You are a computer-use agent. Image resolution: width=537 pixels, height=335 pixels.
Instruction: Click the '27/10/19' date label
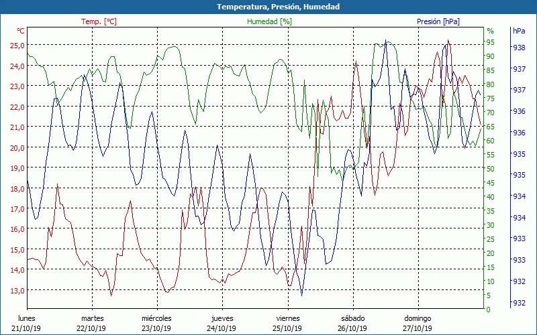417,328
